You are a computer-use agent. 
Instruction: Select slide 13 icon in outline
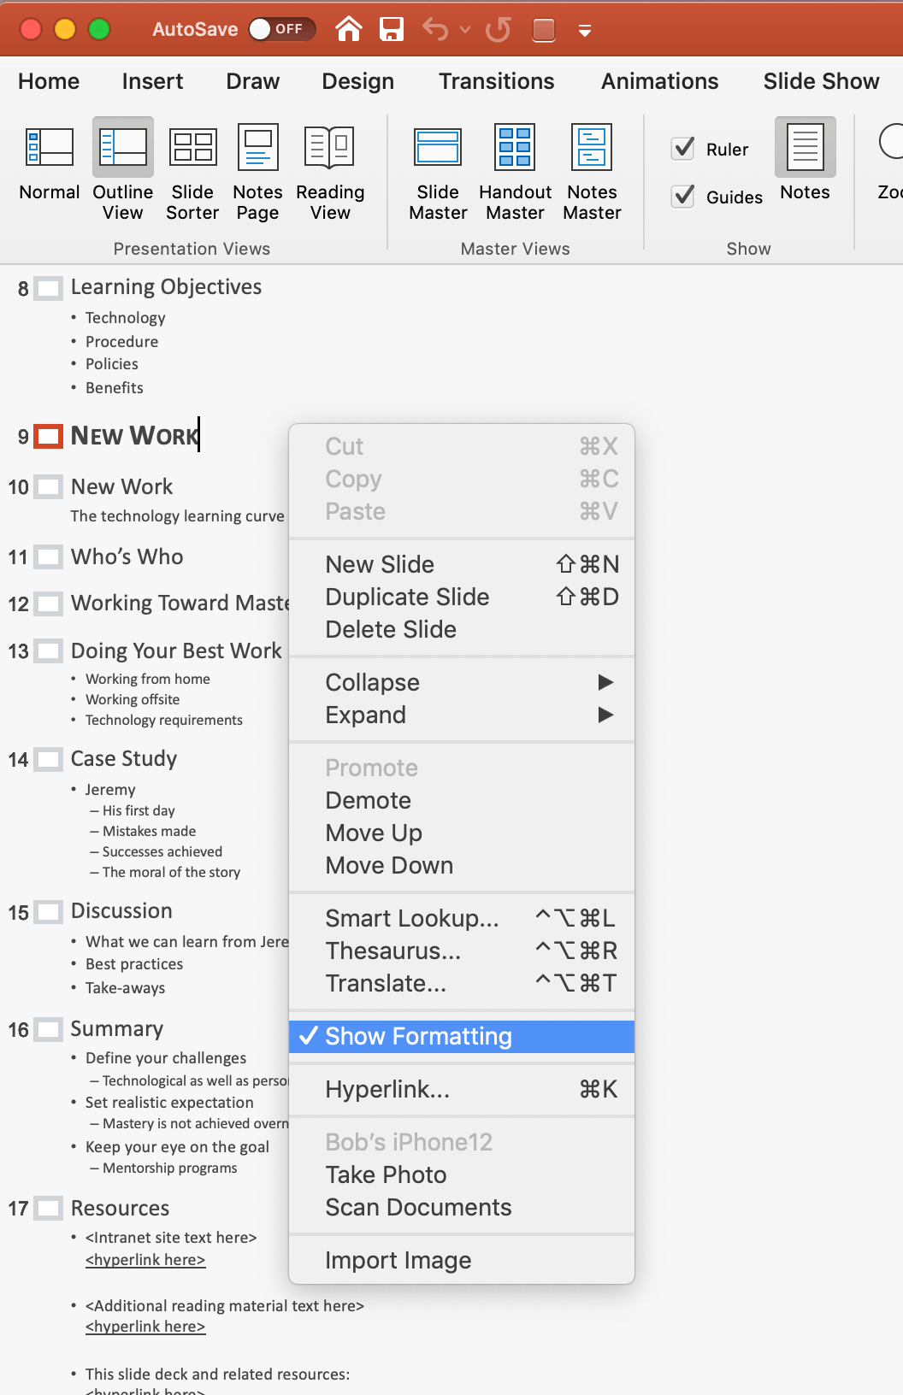click(x=49, y=651)
